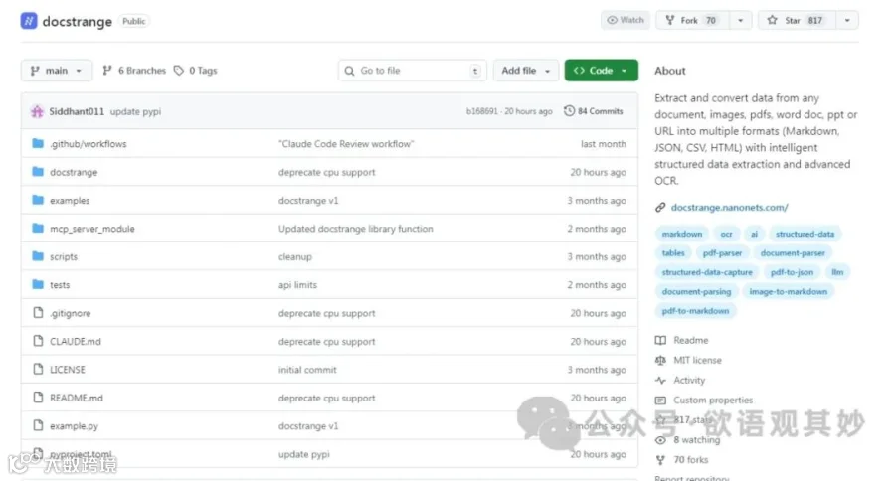The width and height of the screenshot is (895, 481).
Task: Click the folder icon for tests
Action: click(38, 284)
